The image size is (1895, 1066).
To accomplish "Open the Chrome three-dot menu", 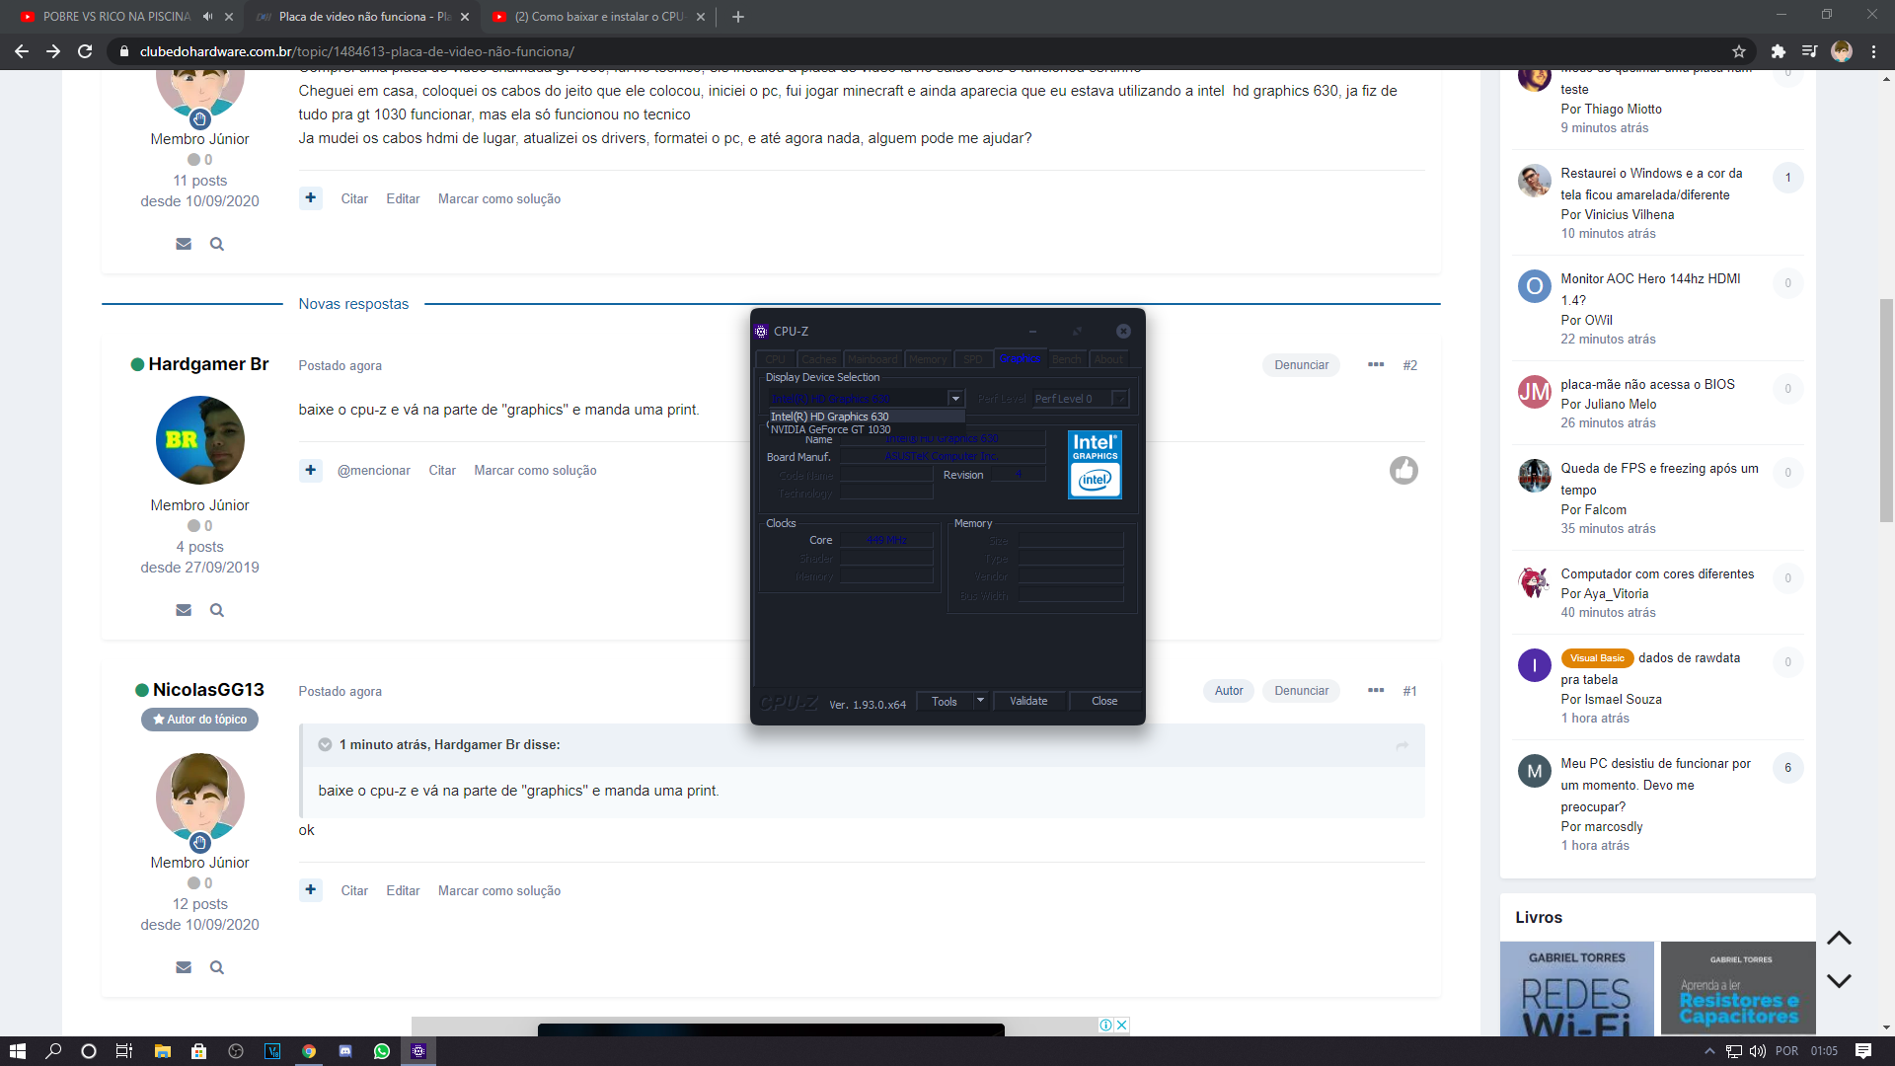I will (x=1873, y=51).
